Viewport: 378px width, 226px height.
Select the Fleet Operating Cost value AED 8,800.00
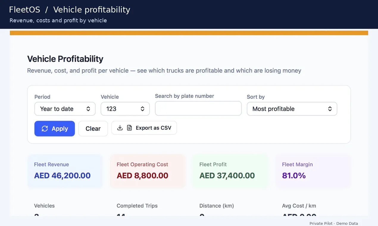pos(142,175)
